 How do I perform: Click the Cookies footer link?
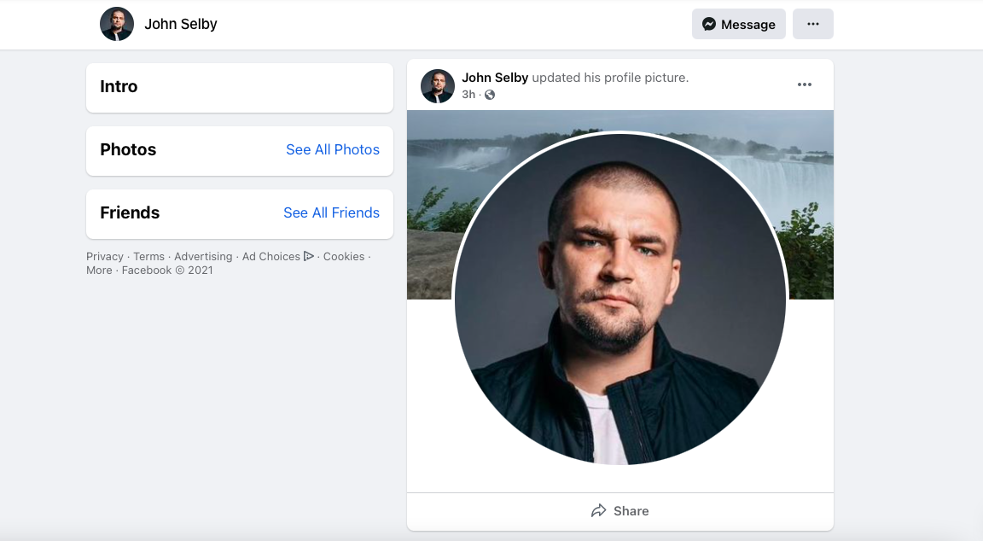tap(344, 257)
